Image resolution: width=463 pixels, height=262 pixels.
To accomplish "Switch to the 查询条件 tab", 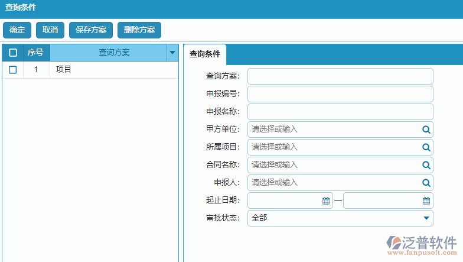I will (x=204, y=54).
